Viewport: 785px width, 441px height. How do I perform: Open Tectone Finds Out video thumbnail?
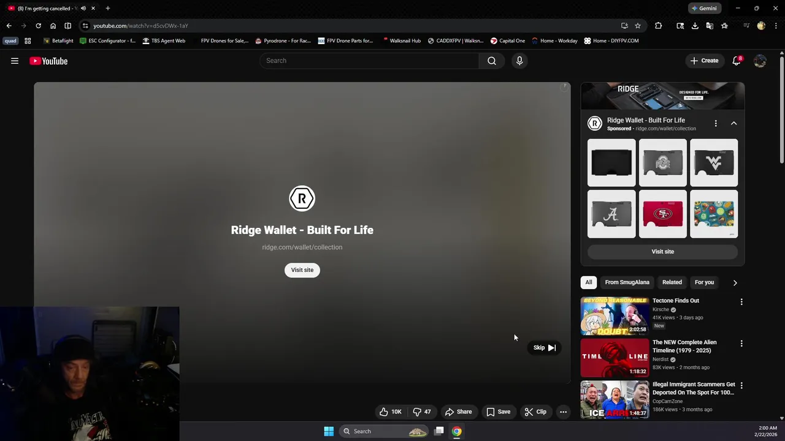click(x=615, y=316)
